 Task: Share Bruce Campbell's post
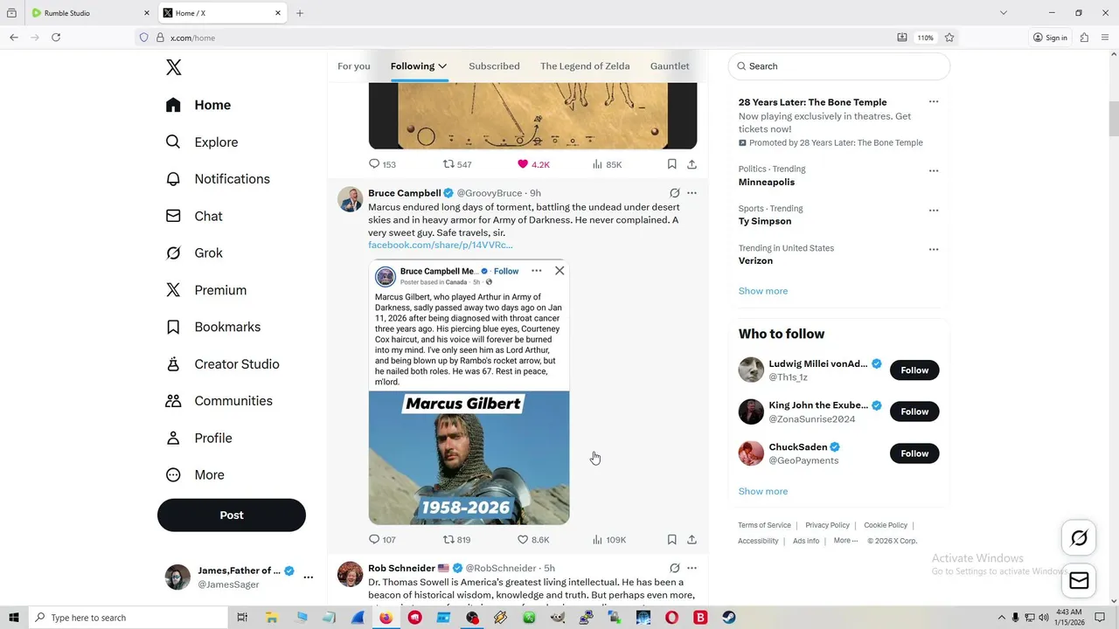click(x=692, y=540)
